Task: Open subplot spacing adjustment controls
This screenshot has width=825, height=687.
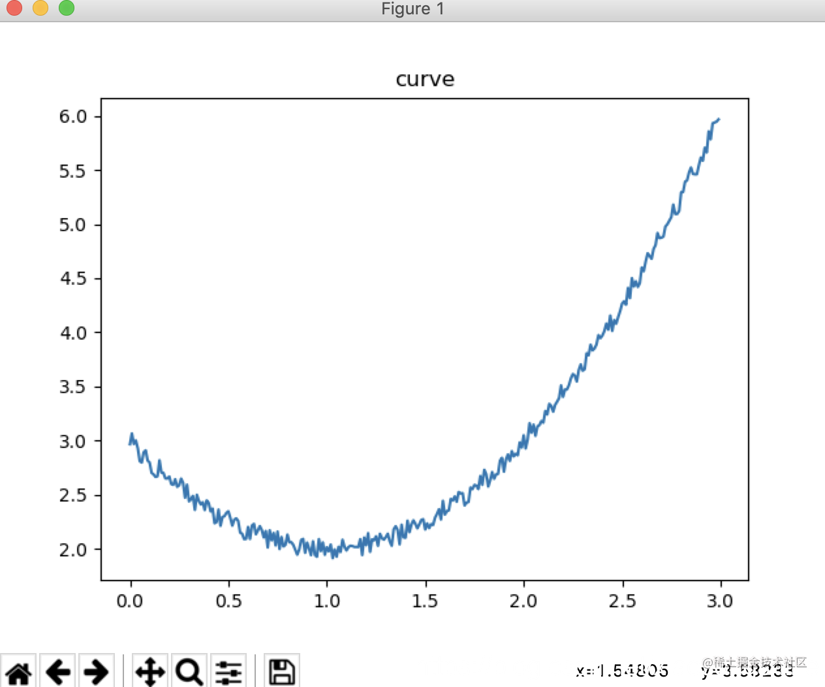Action: [x=228, y=671]
